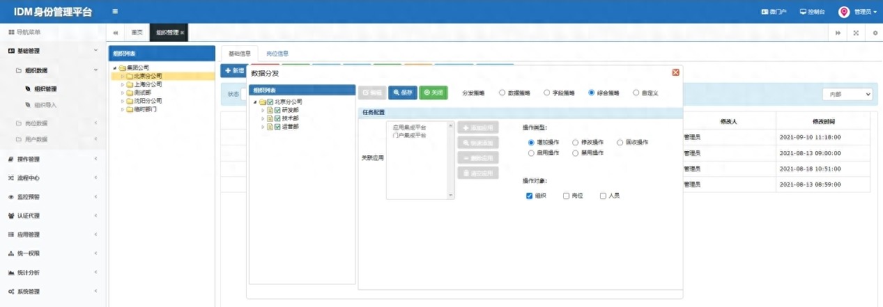883x307 pixels.
Task: Click the administrator avatar icon
Action: point(843,12)
